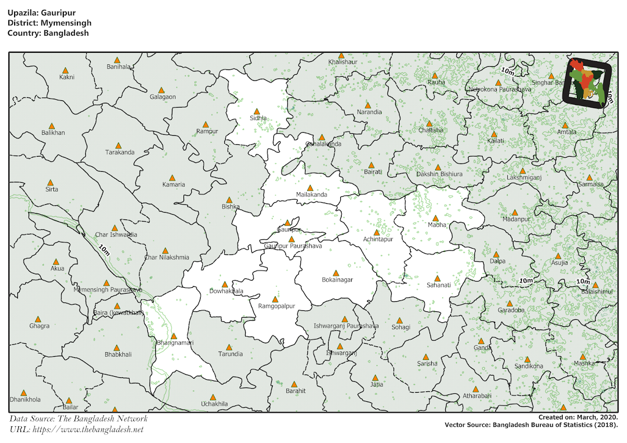Select the Mymensingh Paurashava marker

click(107, 283)
